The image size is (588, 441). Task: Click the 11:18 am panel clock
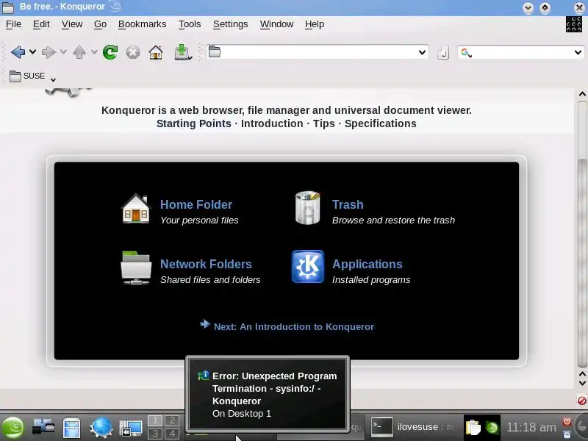point(531,427)
